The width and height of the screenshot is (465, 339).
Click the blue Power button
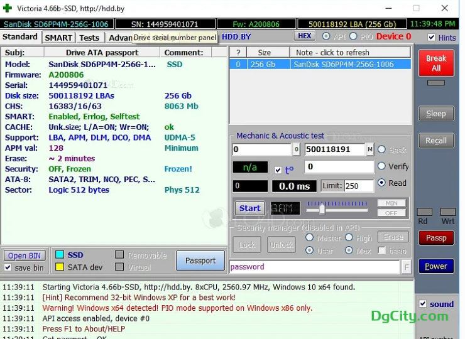435,266
